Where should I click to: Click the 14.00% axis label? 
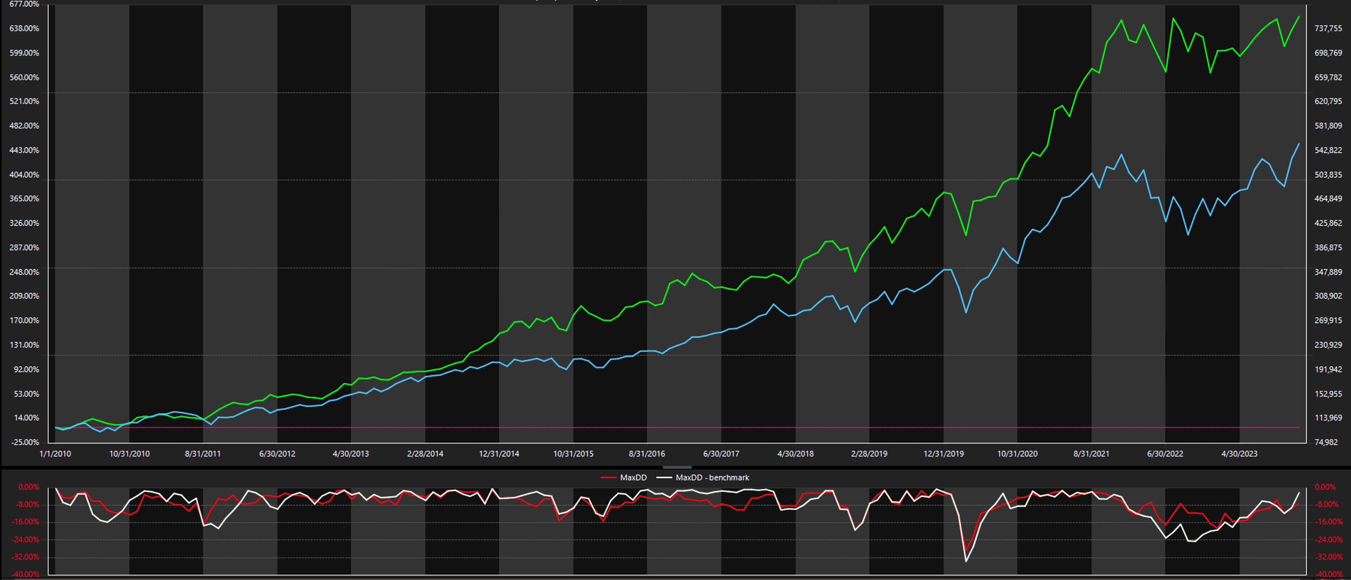point(26,418)
